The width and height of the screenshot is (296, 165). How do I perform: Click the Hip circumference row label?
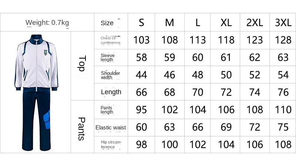click(111, 145)
